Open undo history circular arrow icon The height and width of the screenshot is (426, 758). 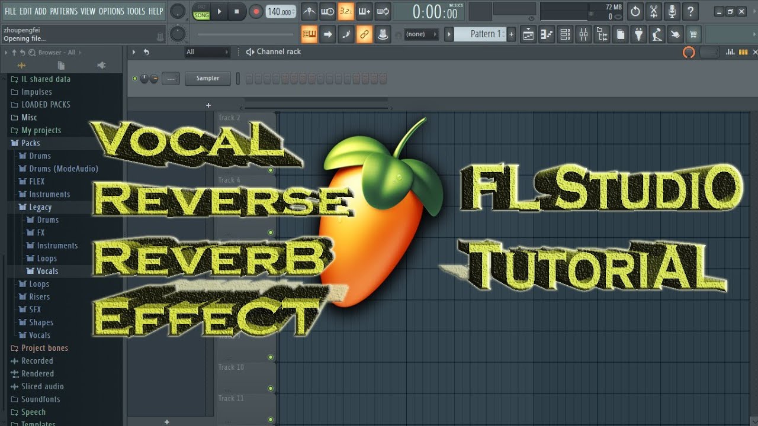click(635, 11)
